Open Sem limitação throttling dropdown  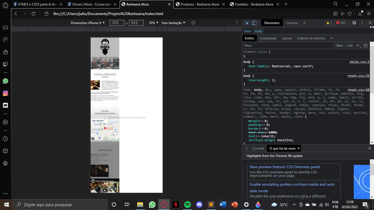pos(173,23)
